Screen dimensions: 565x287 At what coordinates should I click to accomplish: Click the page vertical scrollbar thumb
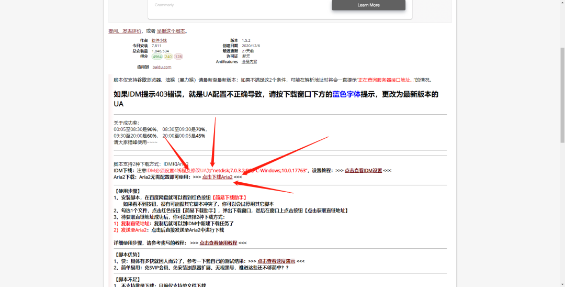pos(562,94)
